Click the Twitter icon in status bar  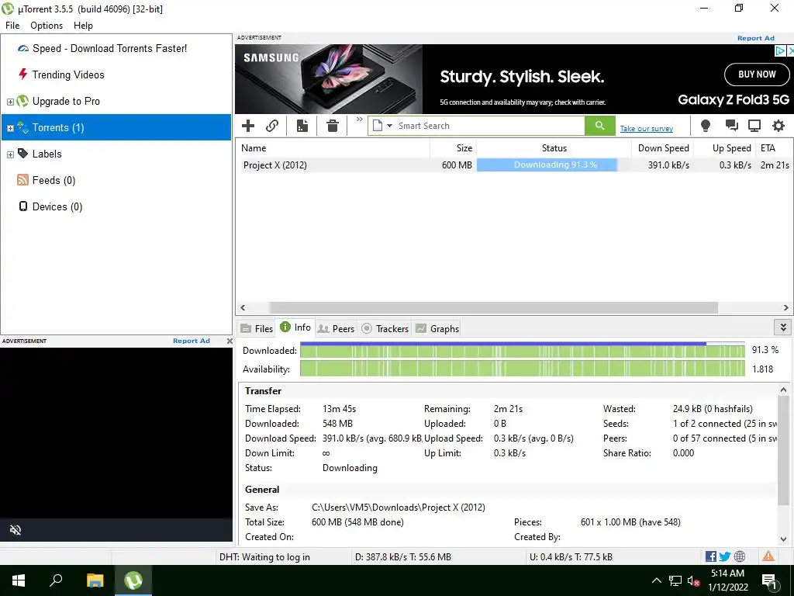[725, 556]
